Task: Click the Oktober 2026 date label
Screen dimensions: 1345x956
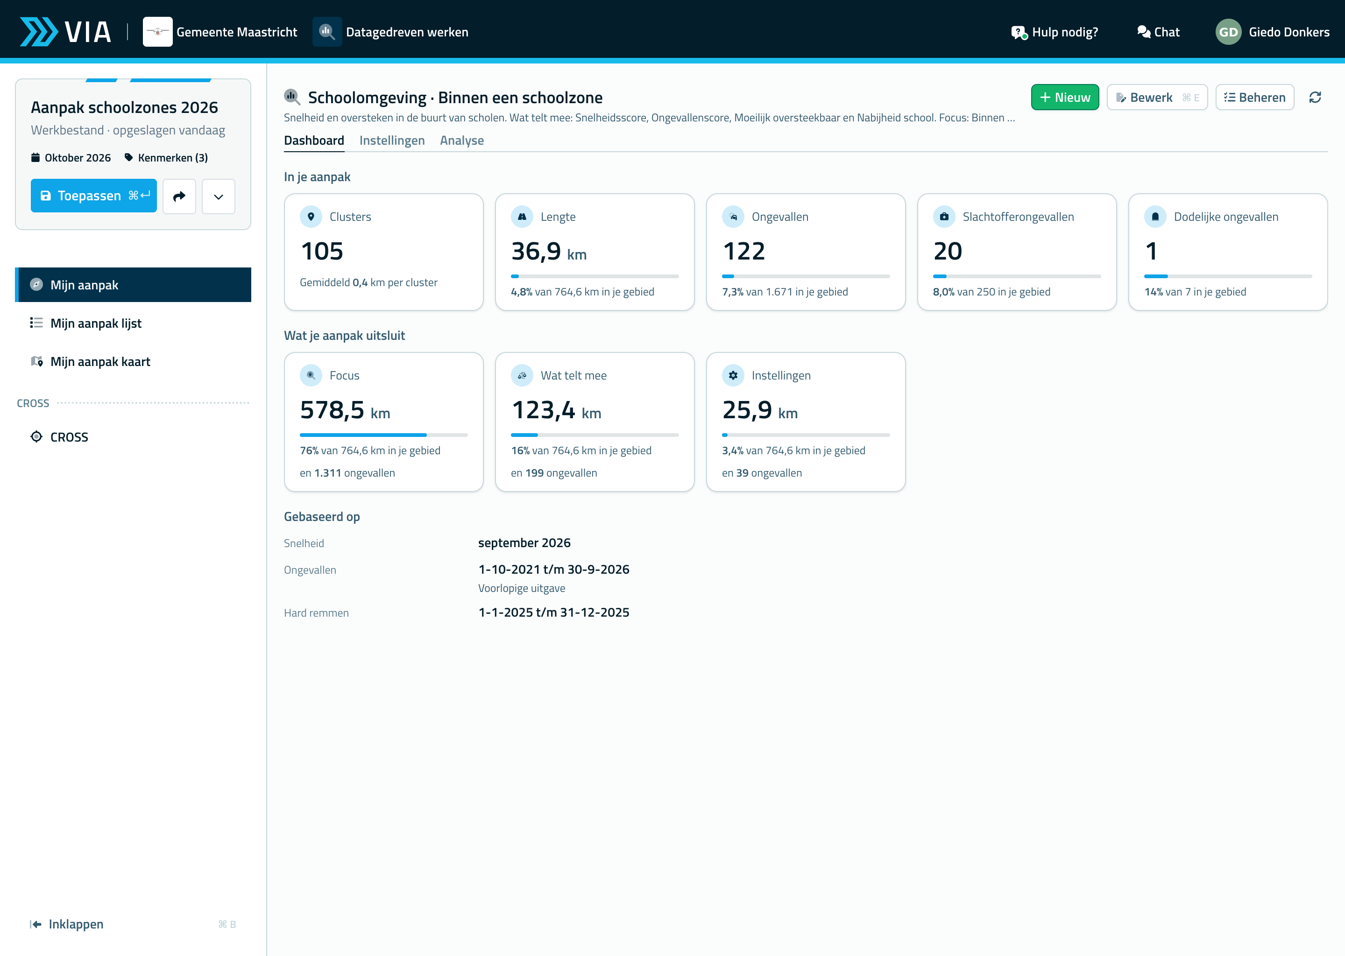Action: pos(71,158)
